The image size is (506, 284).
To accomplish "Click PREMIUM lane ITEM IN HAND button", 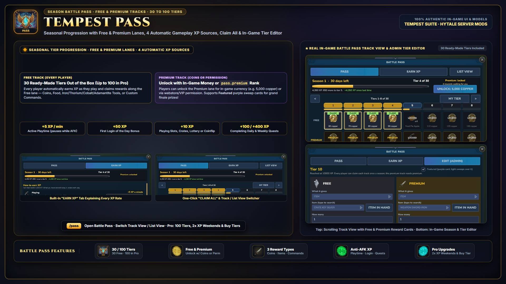I will (465, 207).
